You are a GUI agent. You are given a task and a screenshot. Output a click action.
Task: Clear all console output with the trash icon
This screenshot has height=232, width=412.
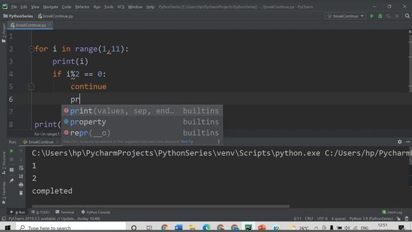pos(21,193)
